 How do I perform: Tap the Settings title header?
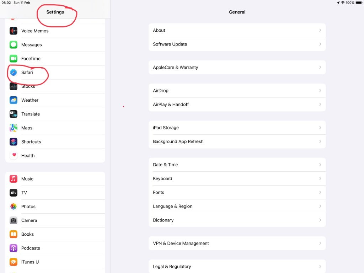point(55,12)
